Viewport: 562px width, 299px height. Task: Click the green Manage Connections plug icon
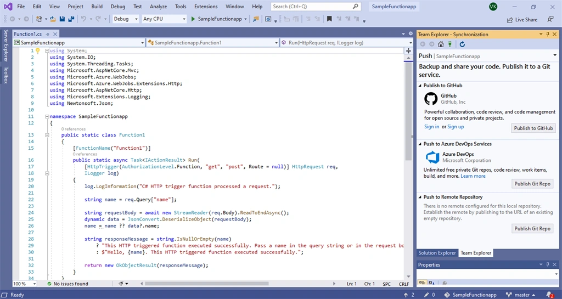tap(450, 44)
